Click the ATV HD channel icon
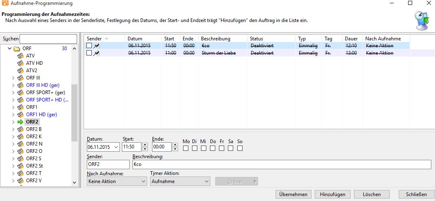The height and width of the screenshot is (201, 435). pyautogui.click(x=21, y=63)
